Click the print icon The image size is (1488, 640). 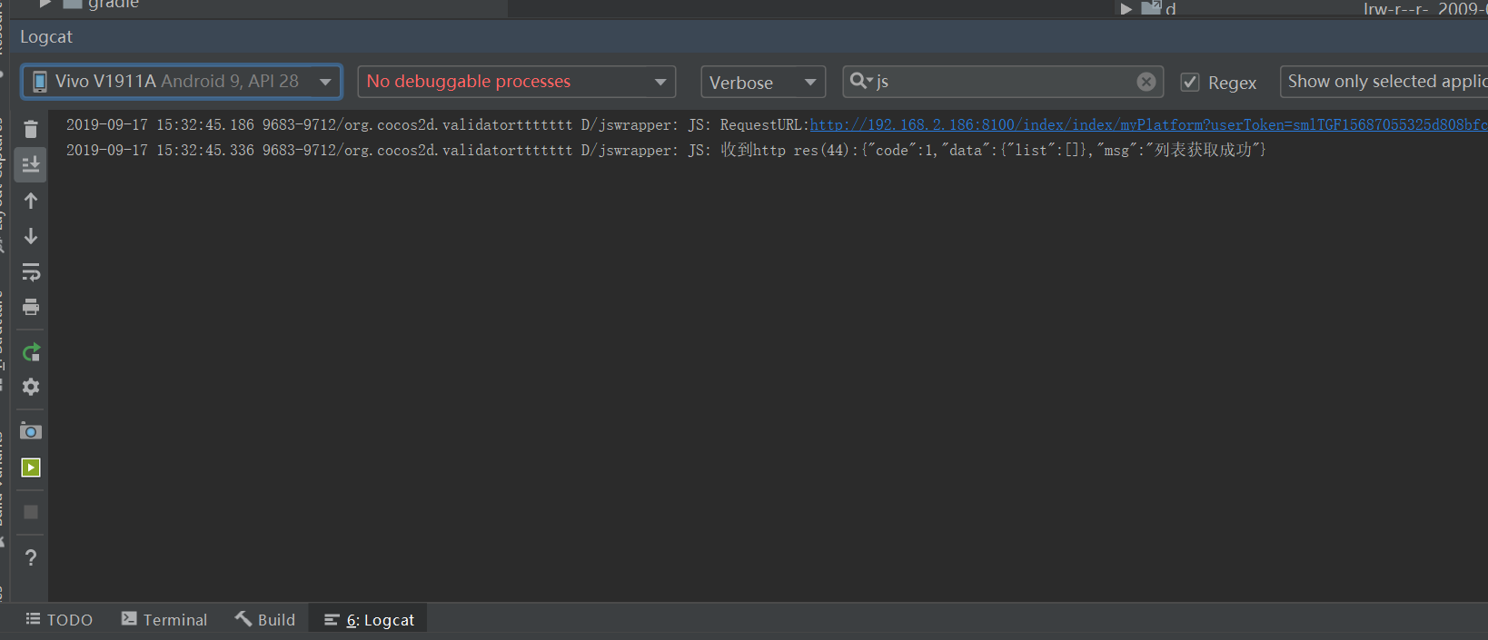pos(31,307)
